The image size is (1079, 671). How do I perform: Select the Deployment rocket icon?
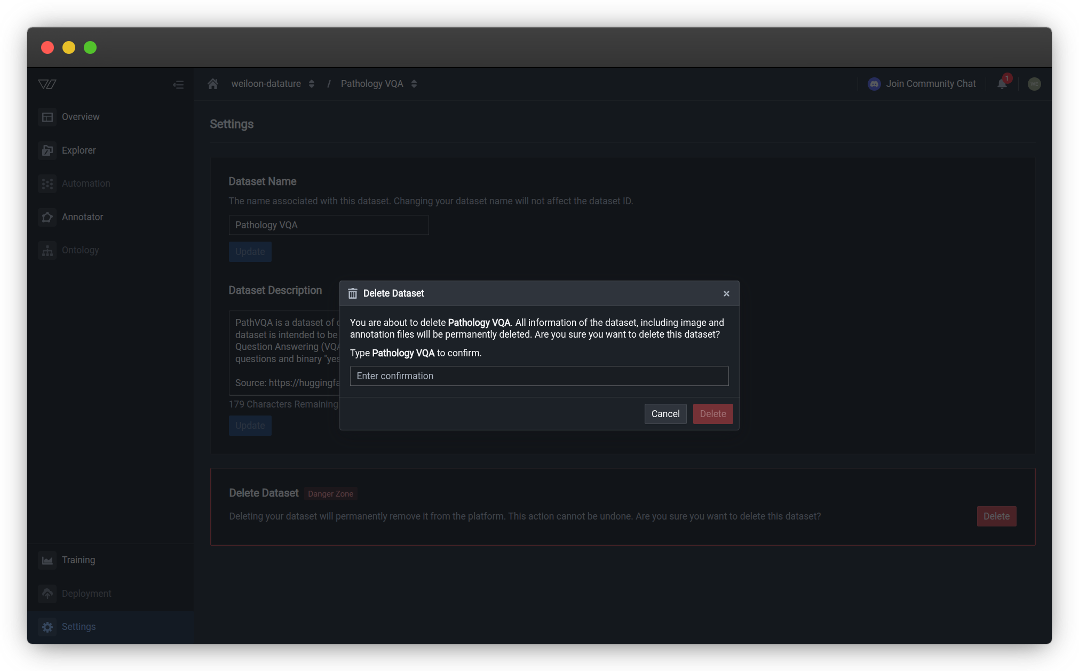(47, 593)
